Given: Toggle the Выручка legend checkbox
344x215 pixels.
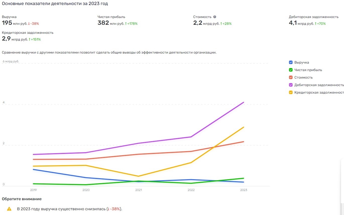Looking at the screenshot, I should [291, 63].
